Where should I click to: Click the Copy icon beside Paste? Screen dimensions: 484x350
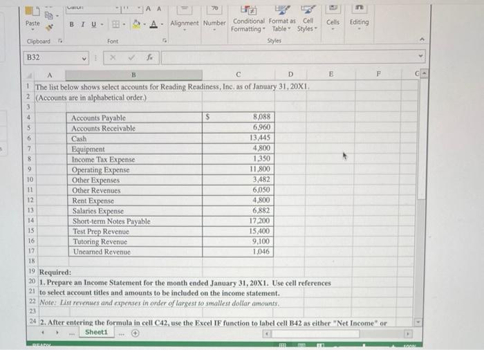click(x=49, y=15)
